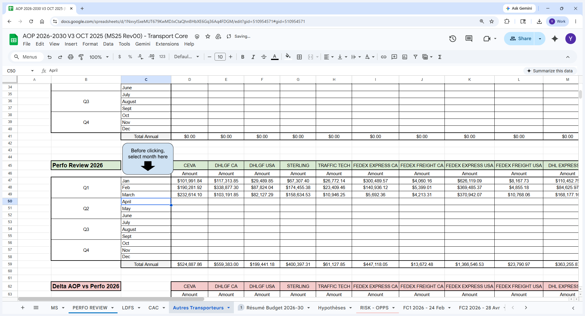
Task: Insert a comment from toolbar
Action: tap(394, 57)
